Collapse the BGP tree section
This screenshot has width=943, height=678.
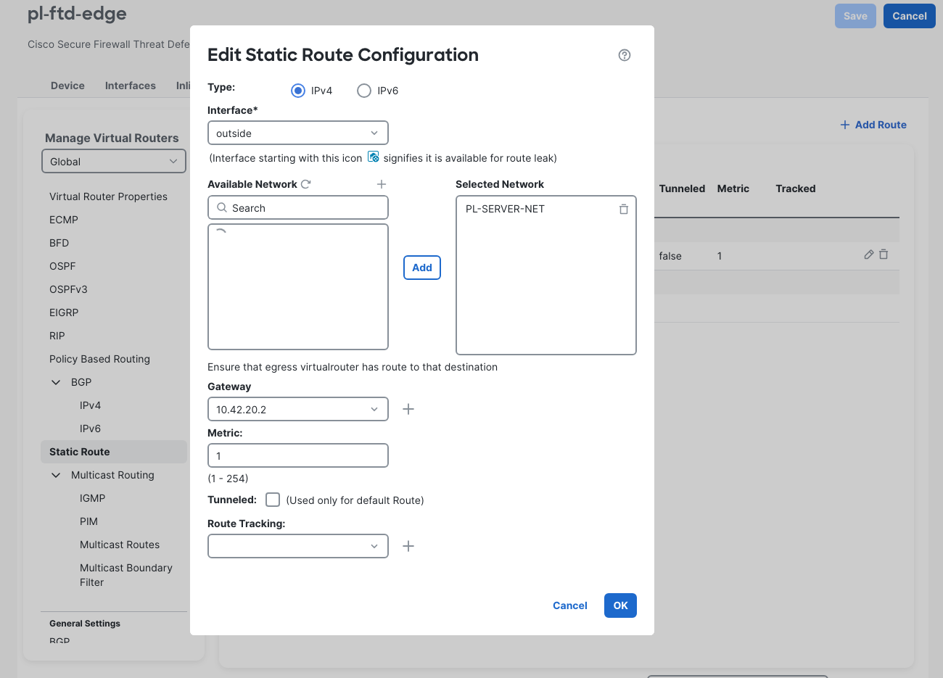(56, 382)
